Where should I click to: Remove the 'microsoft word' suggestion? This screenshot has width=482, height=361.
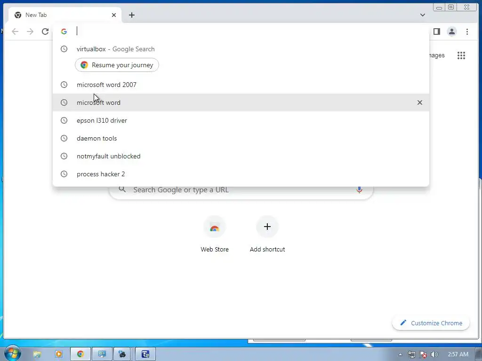[x=419, y=102]
